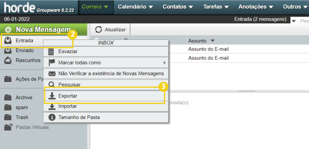The image size is (309, 149).
Task: Click the spam folder icon
Action: pos(8,108)
